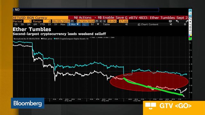Open the 96) Actions menu

coord(83,18)
